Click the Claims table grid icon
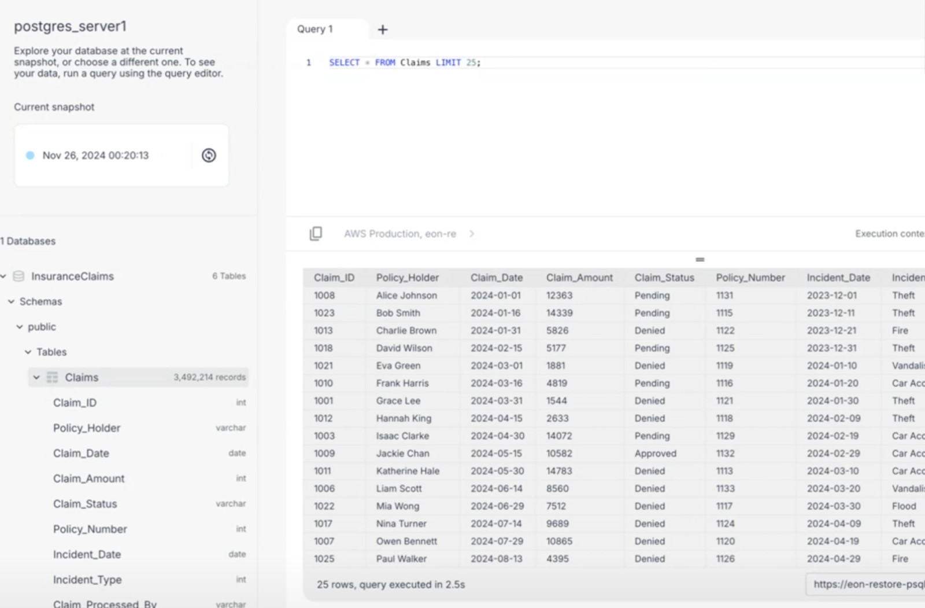Viewport: 925px width, 608px height. pyautogui.click(x=52, y=377)
